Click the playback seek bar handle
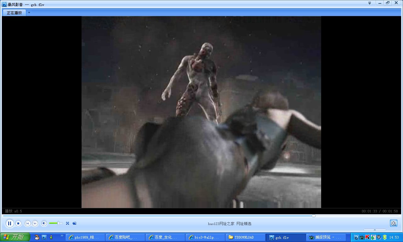This screenshot has height=242, width=403. click(x=314, y=216)
